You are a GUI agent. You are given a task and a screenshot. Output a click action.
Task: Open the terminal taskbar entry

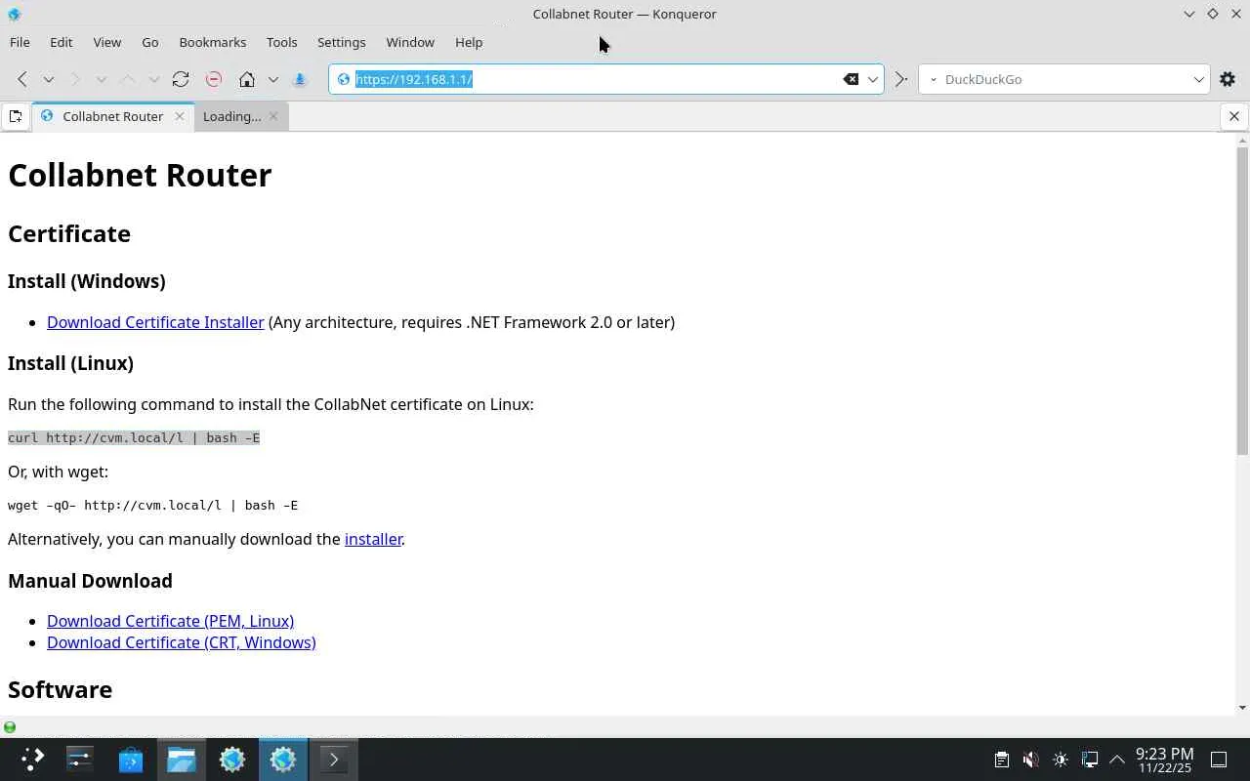pyautogui.click(x=334, y=760)
